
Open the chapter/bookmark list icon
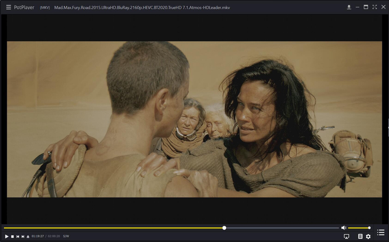[x=360, y=236]
